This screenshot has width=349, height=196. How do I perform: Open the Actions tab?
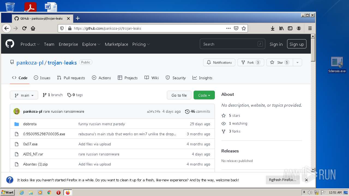click(101, 78)
